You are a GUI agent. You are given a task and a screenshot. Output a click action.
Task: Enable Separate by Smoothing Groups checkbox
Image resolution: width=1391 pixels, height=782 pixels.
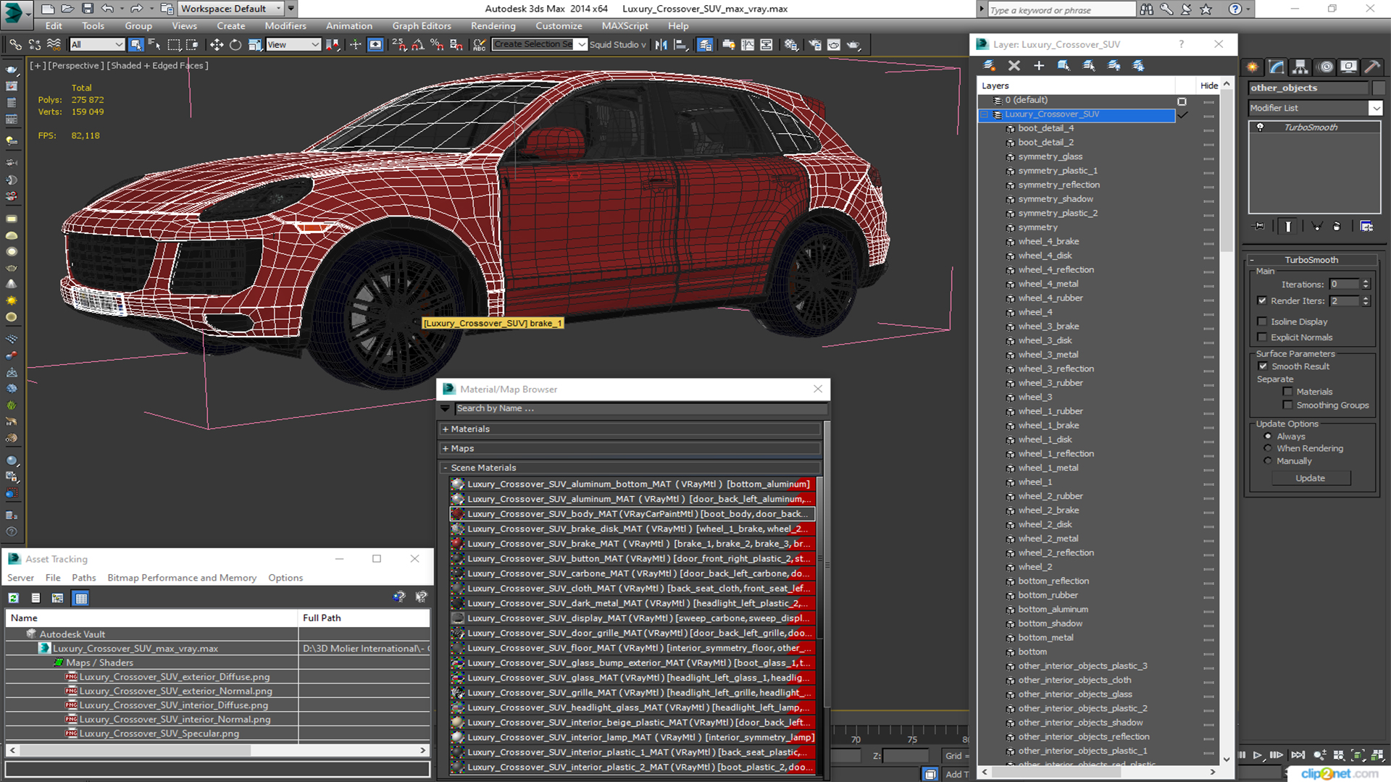click(x=1287, y=405)
